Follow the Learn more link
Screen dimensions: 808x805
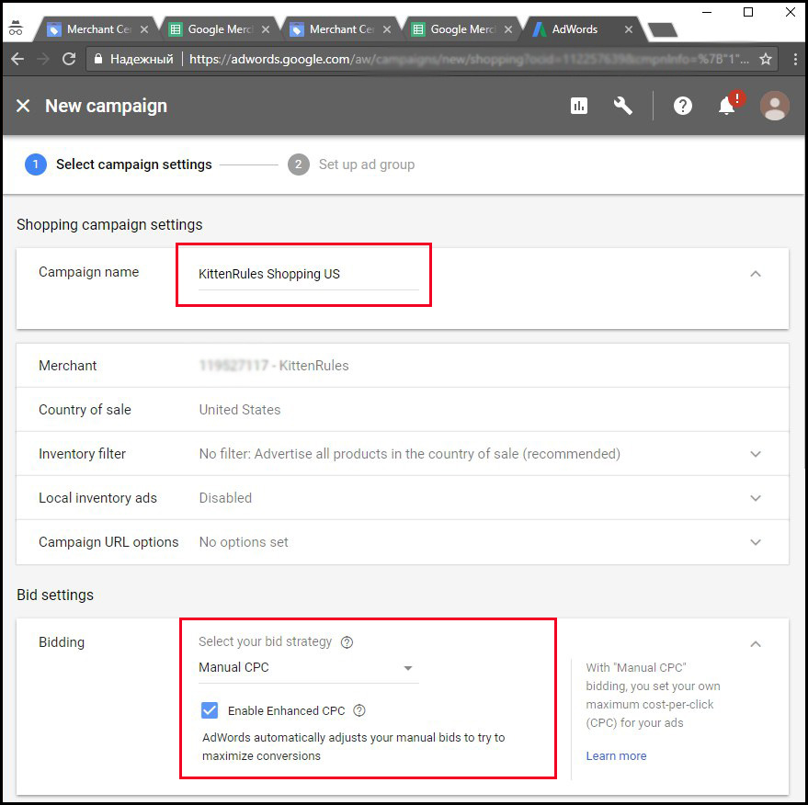pos(616,755)
